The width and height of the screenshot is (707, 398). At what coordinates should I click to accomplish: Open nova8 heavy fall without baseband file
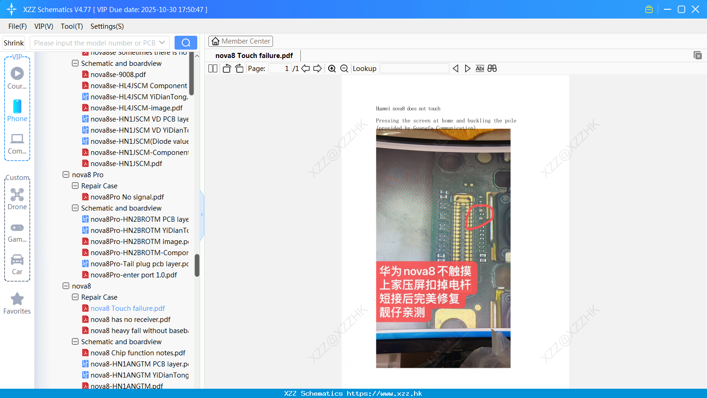pos(139,330)
